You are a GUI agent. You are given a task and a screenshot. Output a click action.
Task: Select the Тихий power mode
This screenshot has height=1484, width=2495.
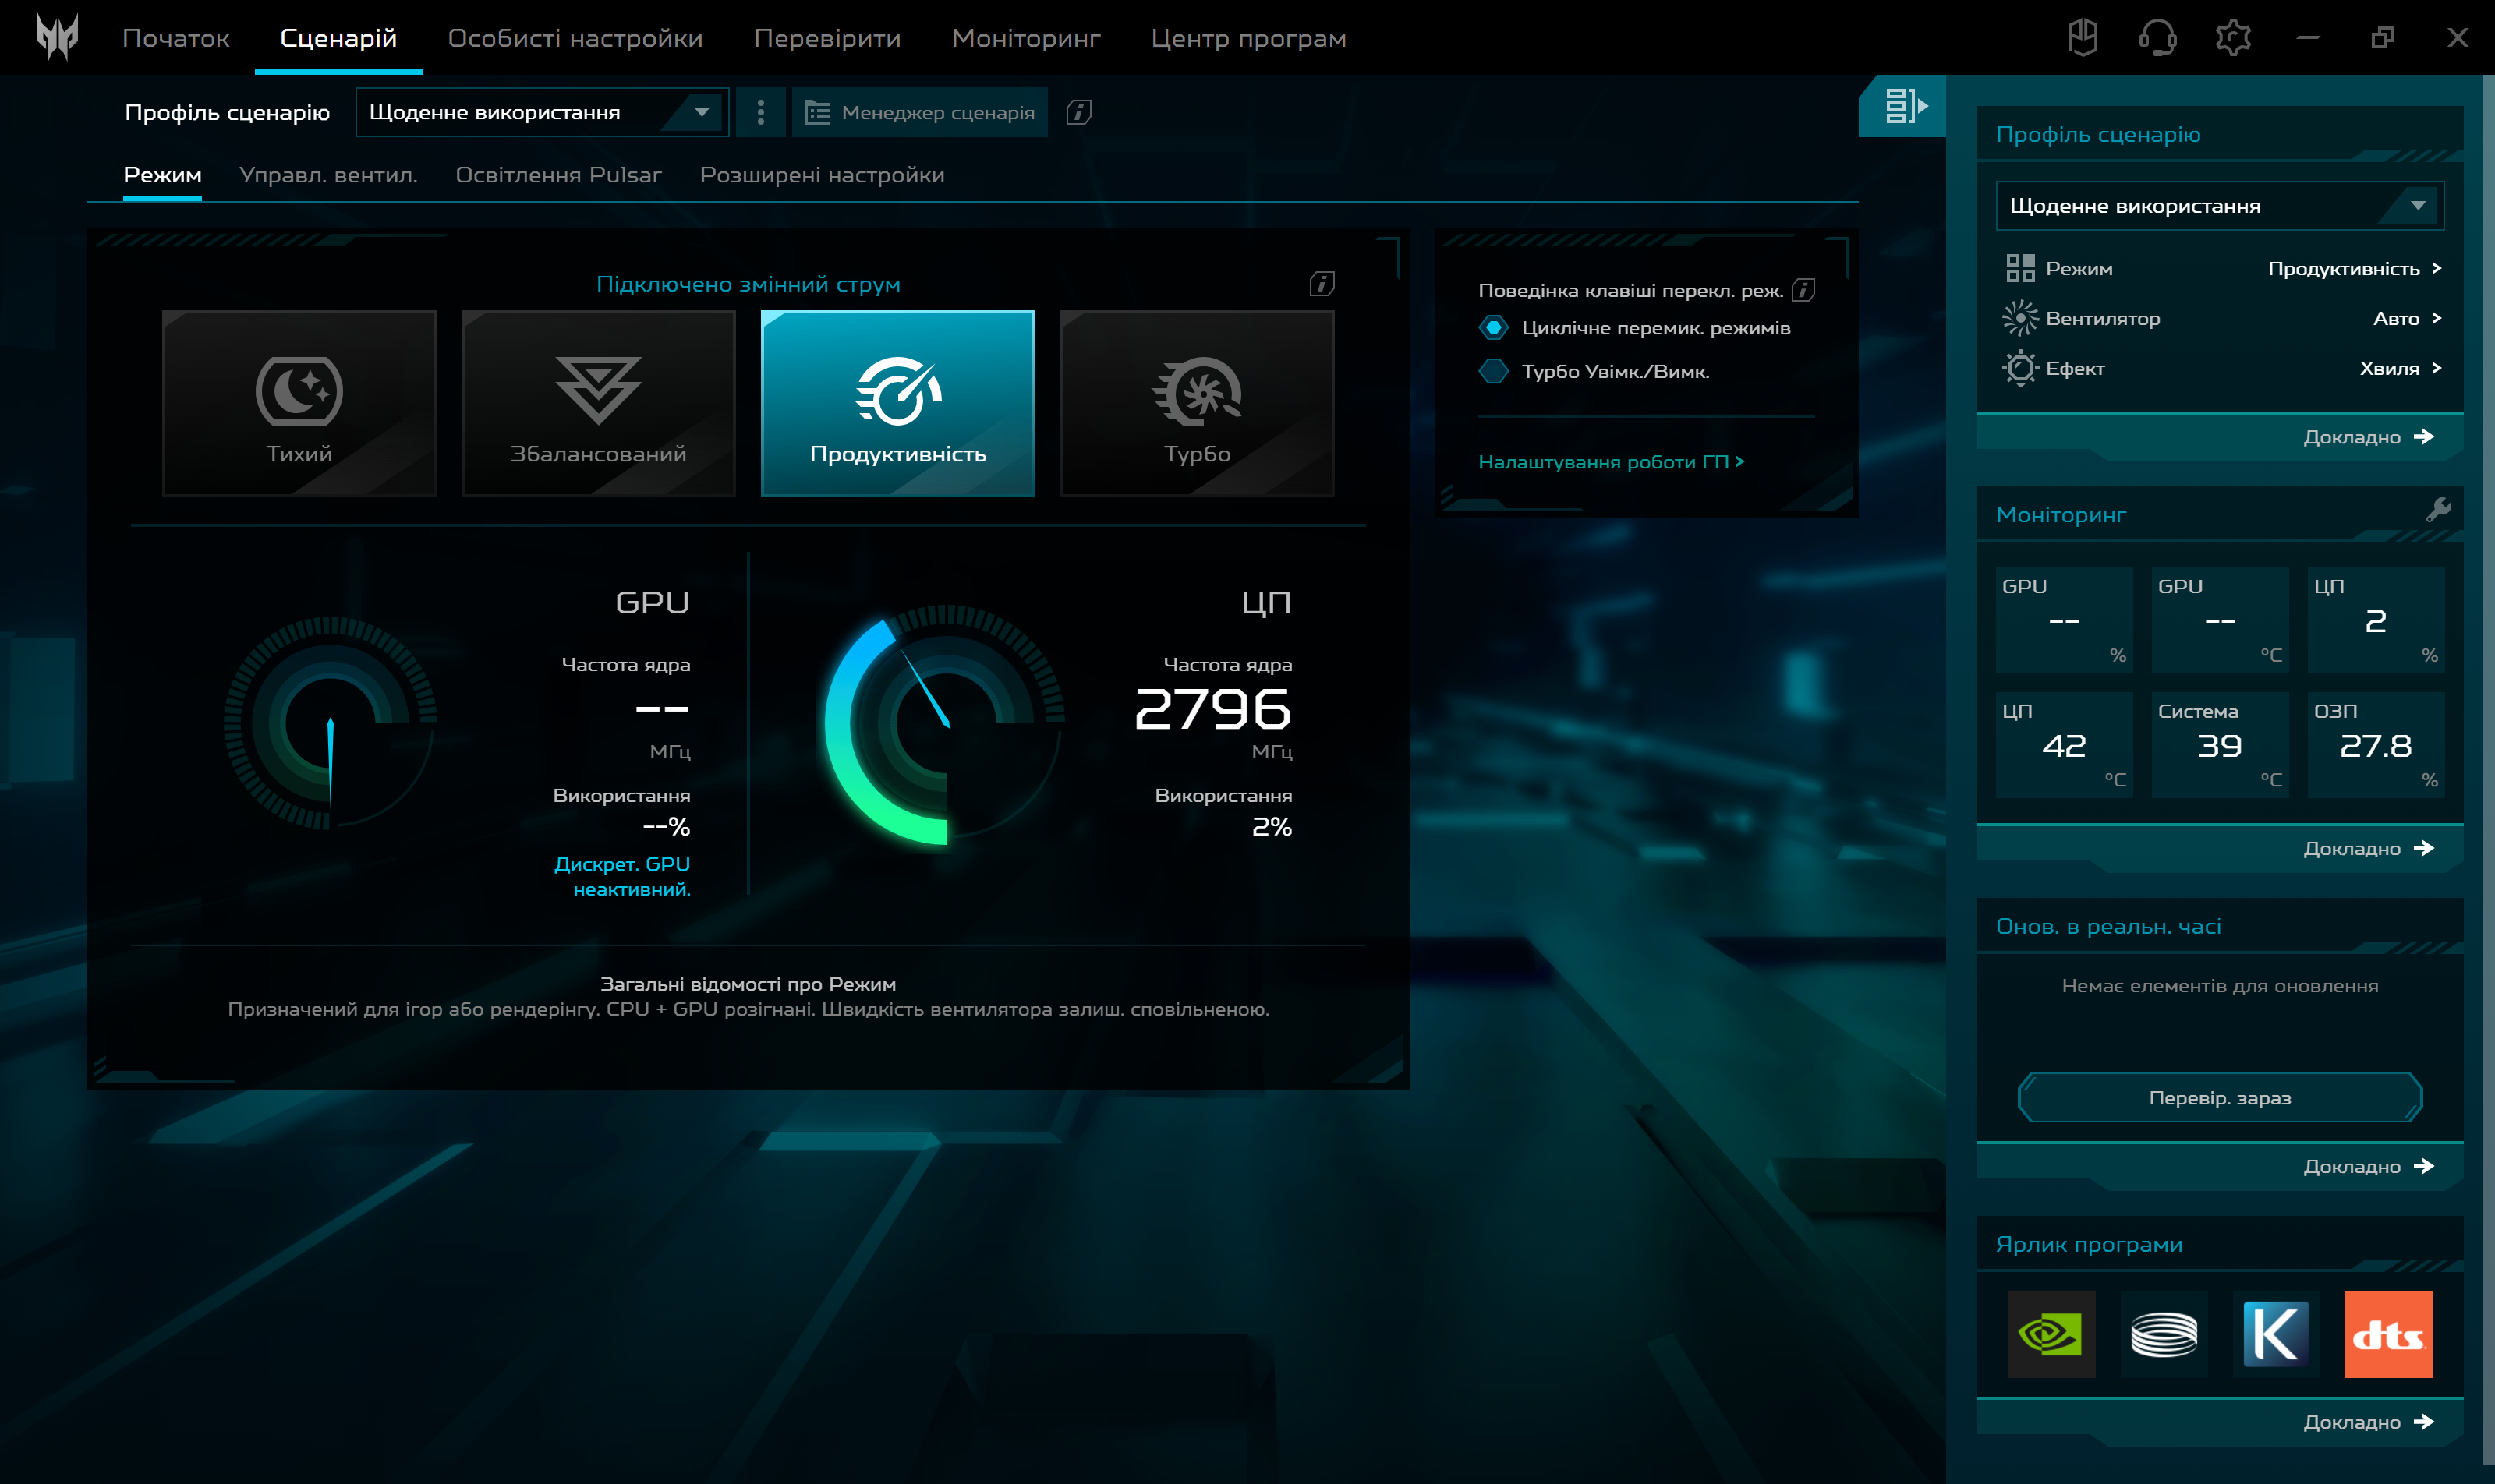coord(299,403)
